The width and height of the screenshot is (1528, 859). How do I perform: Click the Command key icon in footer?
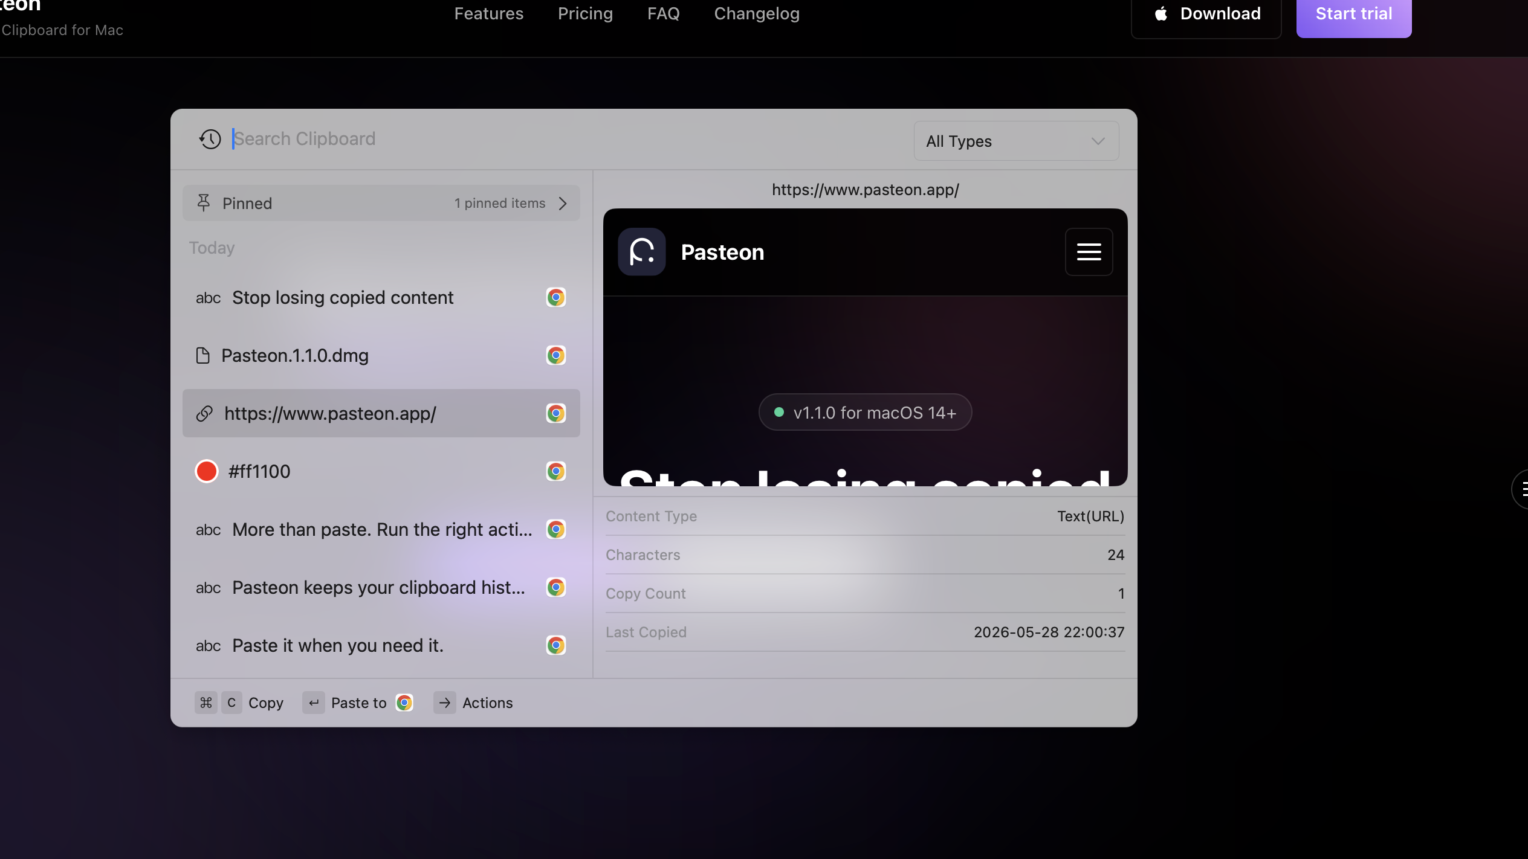(206, 703)
